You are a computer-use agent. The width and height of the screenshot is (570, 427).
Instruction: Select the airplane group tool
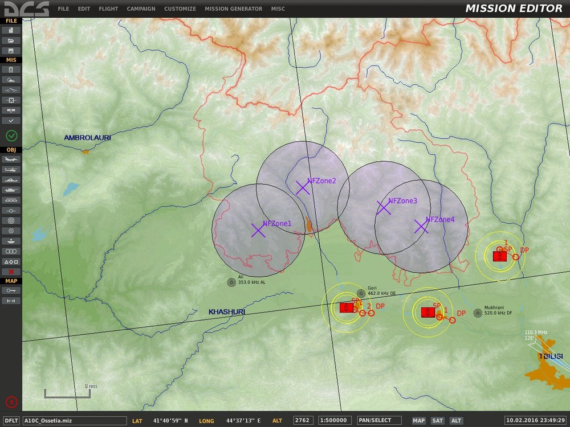(11, 159)
